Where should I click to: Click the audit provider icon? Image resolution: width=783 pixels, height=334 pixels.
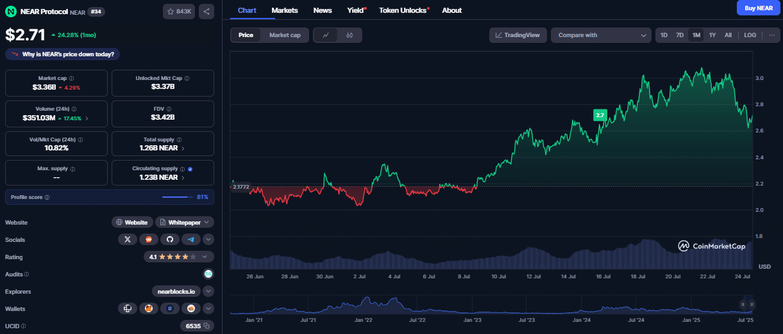(208, 274)
